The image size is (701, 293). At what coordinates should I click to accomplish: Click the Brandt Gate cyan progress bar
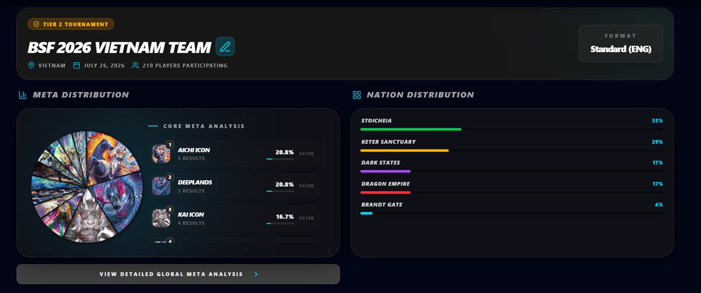[366, 213]
